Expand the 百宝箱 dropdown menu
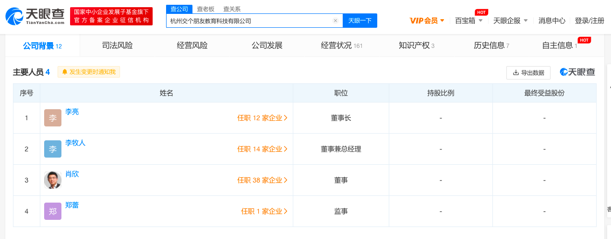 tap(468, 21)
